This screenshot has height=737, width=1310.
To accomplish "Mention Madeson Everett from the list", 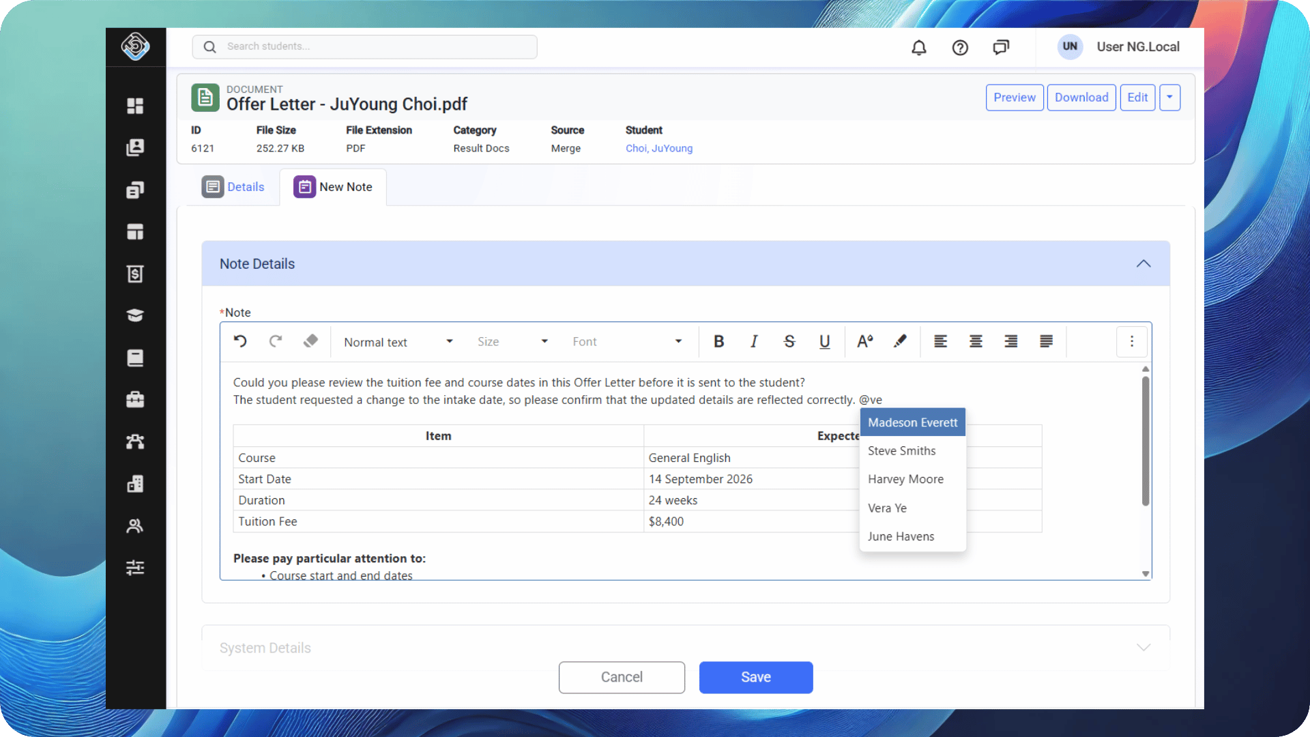I will (x=913, y=422).
